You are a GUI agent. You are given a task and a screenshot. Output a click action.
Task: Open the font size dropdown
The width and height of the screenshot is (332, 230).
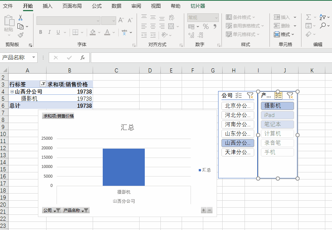(x=114, y=21)
